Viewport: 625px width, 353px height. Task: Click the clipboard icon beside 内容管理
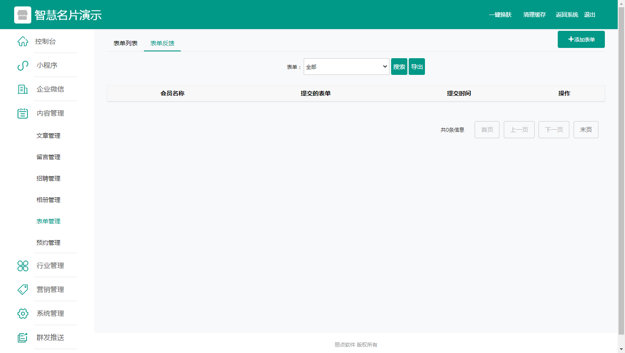23,113
